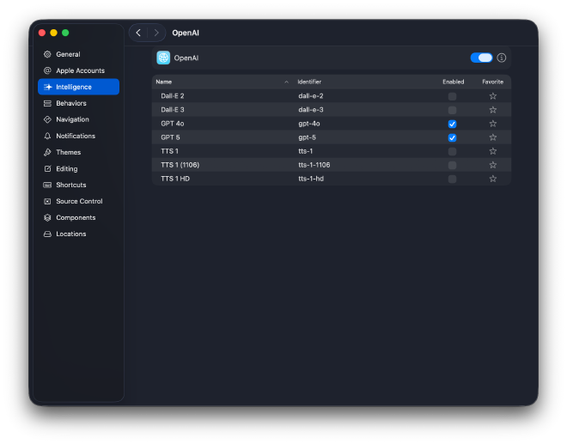Enable the Dall-E 2 model checkbox
The height and width of the screenshot is (444, 567).
[x=452, y=96]
